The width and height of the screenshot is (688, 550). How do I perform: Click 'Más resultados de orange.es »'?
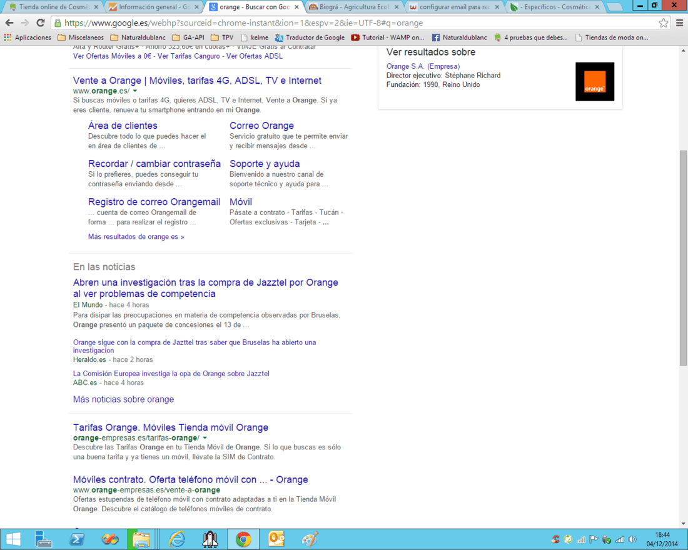point(136,237)
